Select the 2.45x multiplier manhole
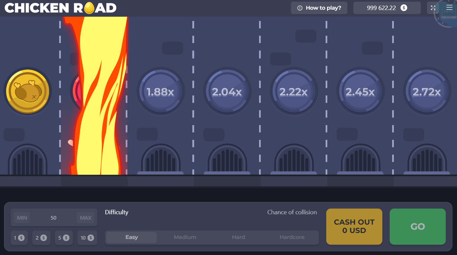Viewport: 457px width, 255px height. pos(360,91)
